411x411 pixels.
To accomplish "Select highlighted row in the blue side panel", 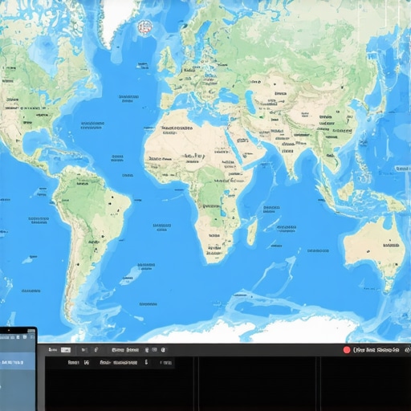I will (x=18, y=360).
